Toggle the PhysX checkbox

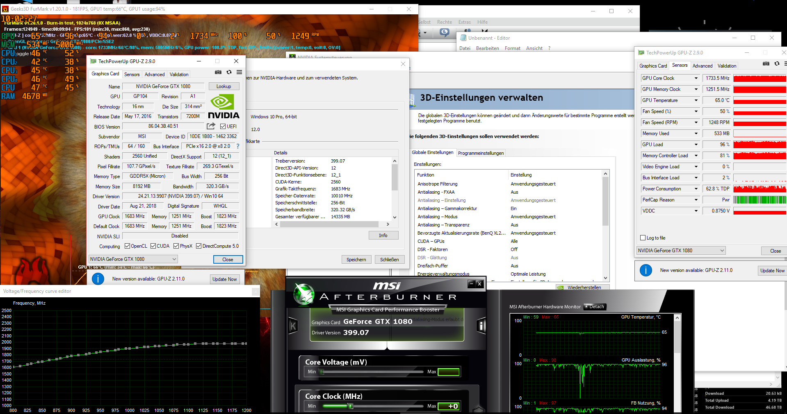coord(176,246)
